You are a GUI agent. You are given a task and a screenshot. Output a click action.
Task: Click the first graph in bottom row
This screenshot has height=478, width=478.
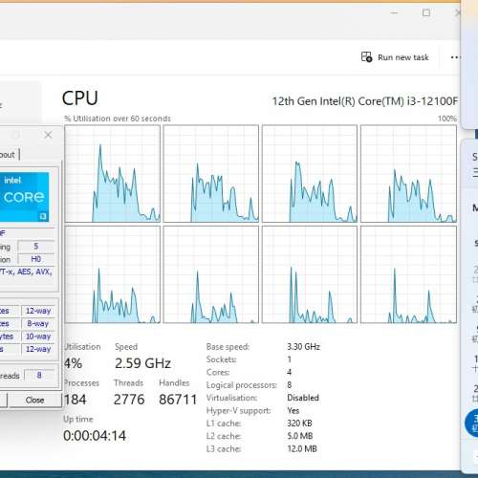click(112, 274)
